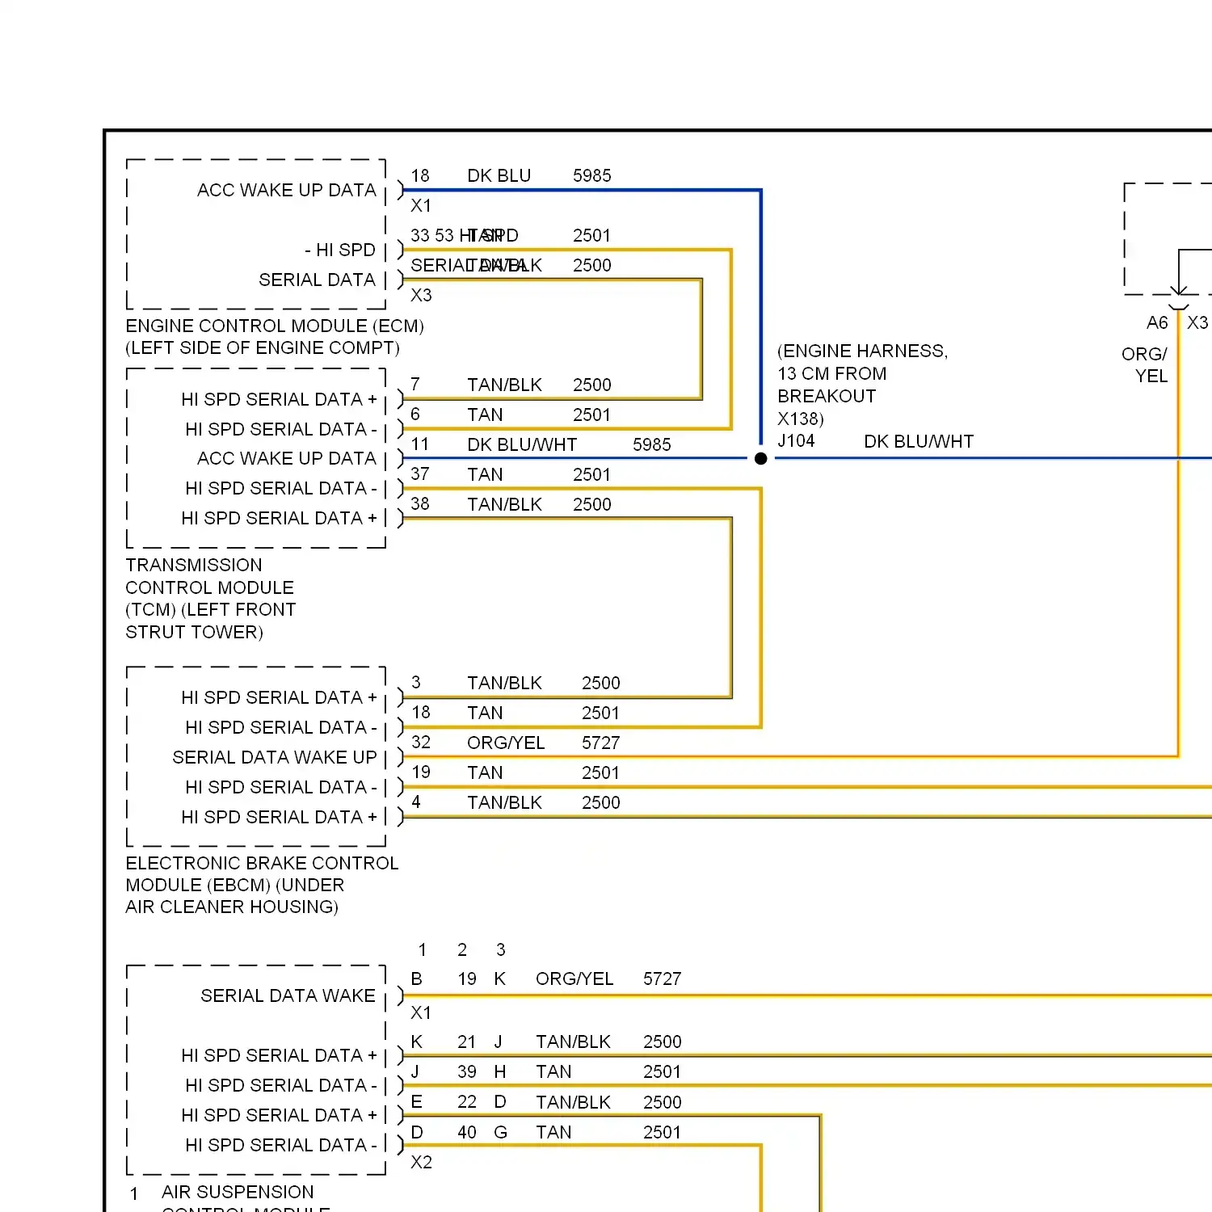Click the (TCM) (LEFT FRONT text line
This screenshot has height=1212, width=1212.
[211, 609]
